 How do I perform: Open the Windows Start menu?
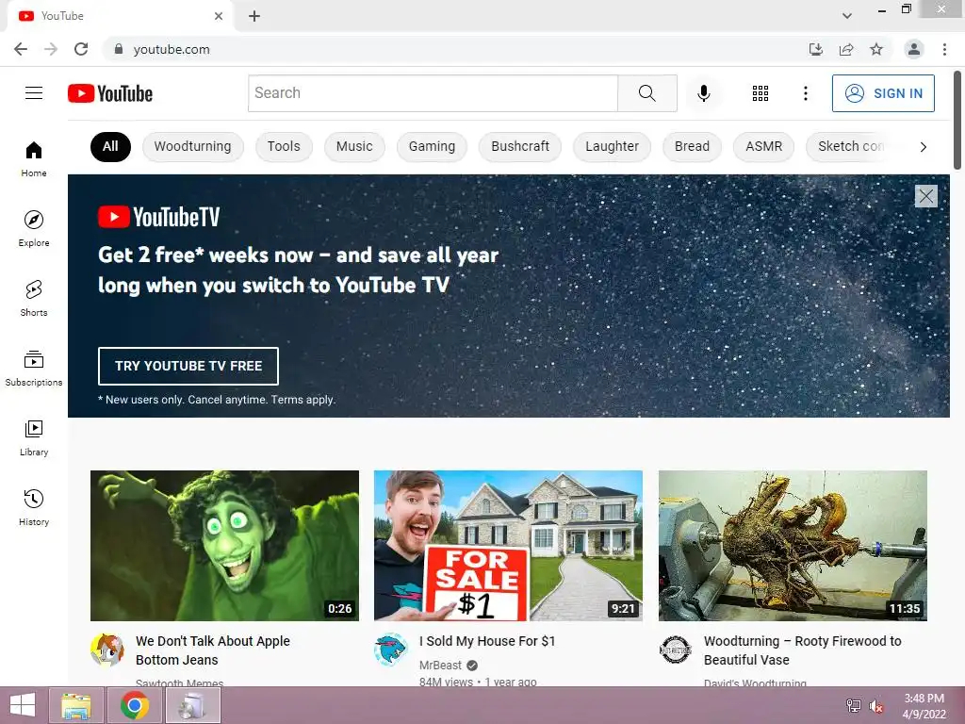(x=23, y=705)
